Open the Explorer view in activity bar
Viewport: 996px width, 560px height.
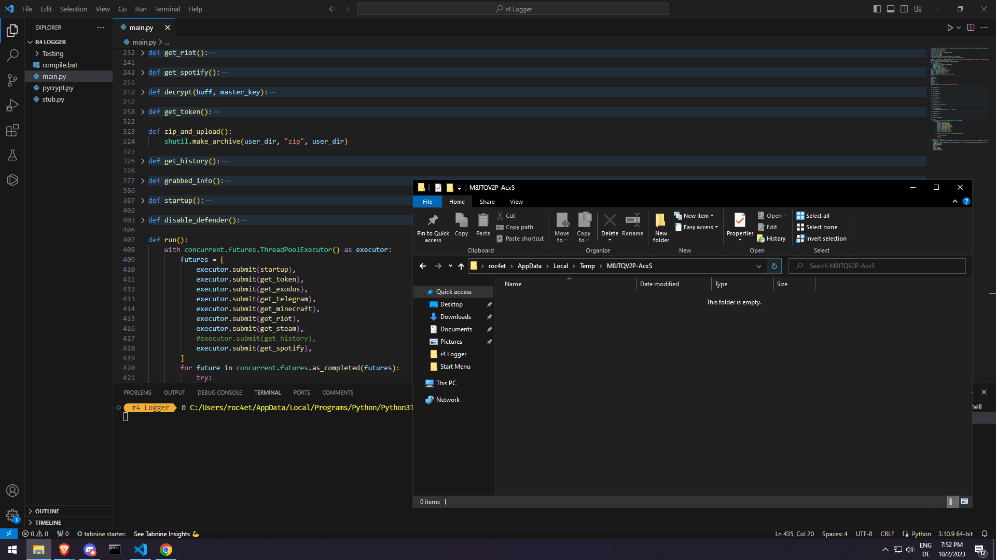12,31
